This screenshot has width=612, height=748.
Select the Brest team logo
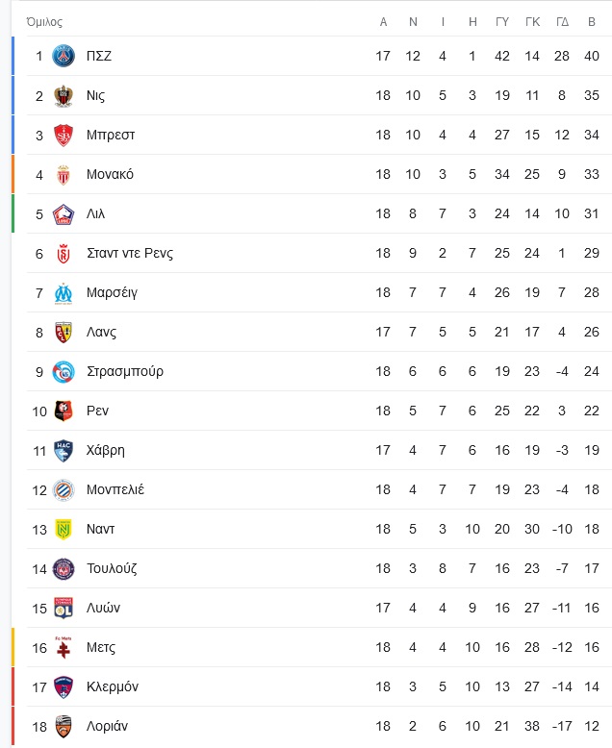63,135
